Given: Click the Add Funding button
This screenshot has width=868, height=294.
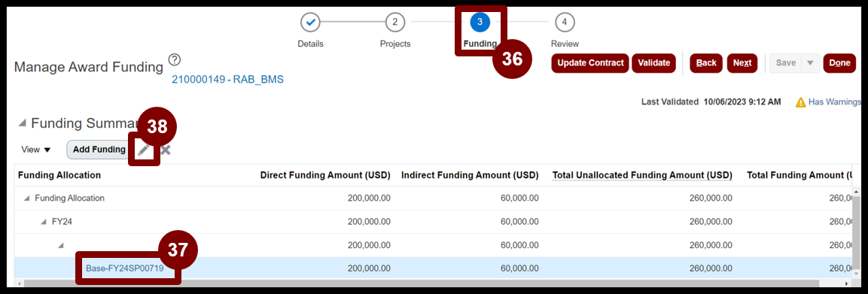Looking at the screenshot, I should tap(99, 149).
